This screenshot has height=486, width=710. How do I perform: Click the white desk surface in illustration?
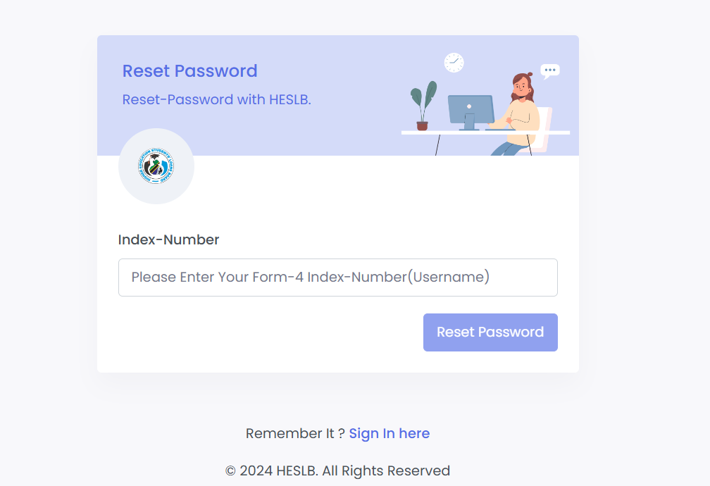pyautogui.click(x=485, y=132)
